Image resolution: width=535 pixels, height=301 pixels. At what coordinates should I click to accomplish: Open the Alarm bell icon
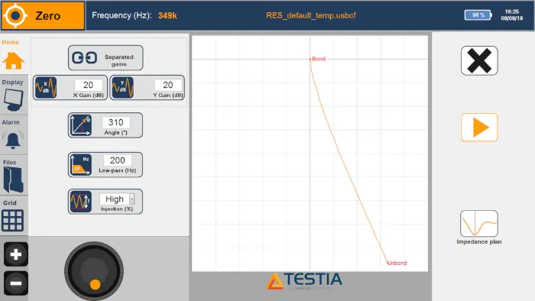tap(13, 139)
